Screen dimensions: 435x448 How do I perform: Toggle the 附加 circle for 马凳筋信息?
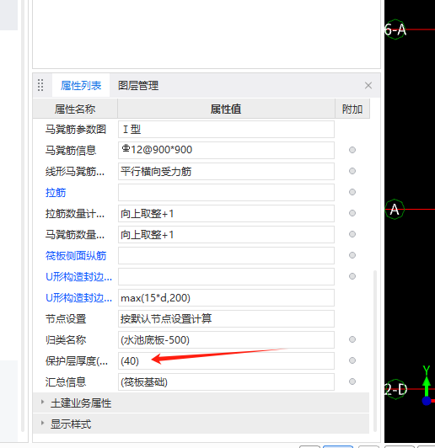coord(352,150)
